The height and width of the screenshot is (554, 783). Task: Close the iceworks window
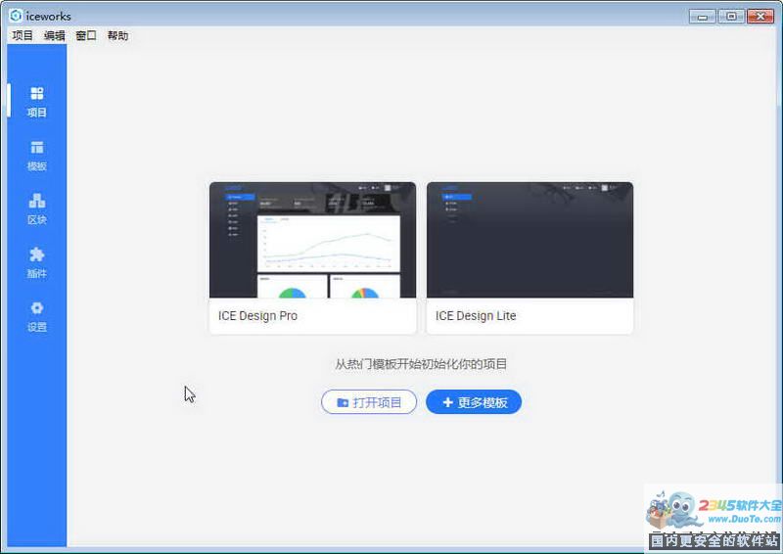(x=760, y=17)
